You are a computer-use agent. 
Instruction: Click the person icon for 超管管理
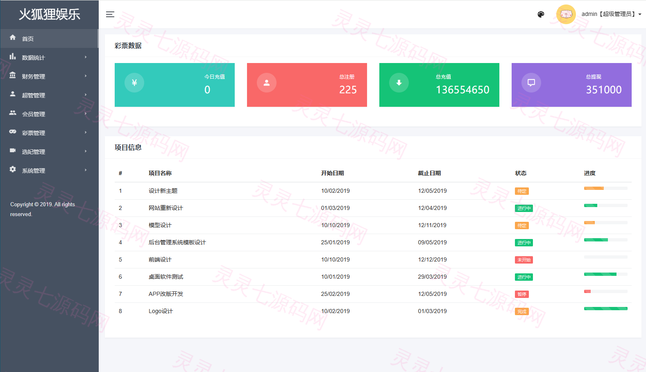click(x=13, y=94)
